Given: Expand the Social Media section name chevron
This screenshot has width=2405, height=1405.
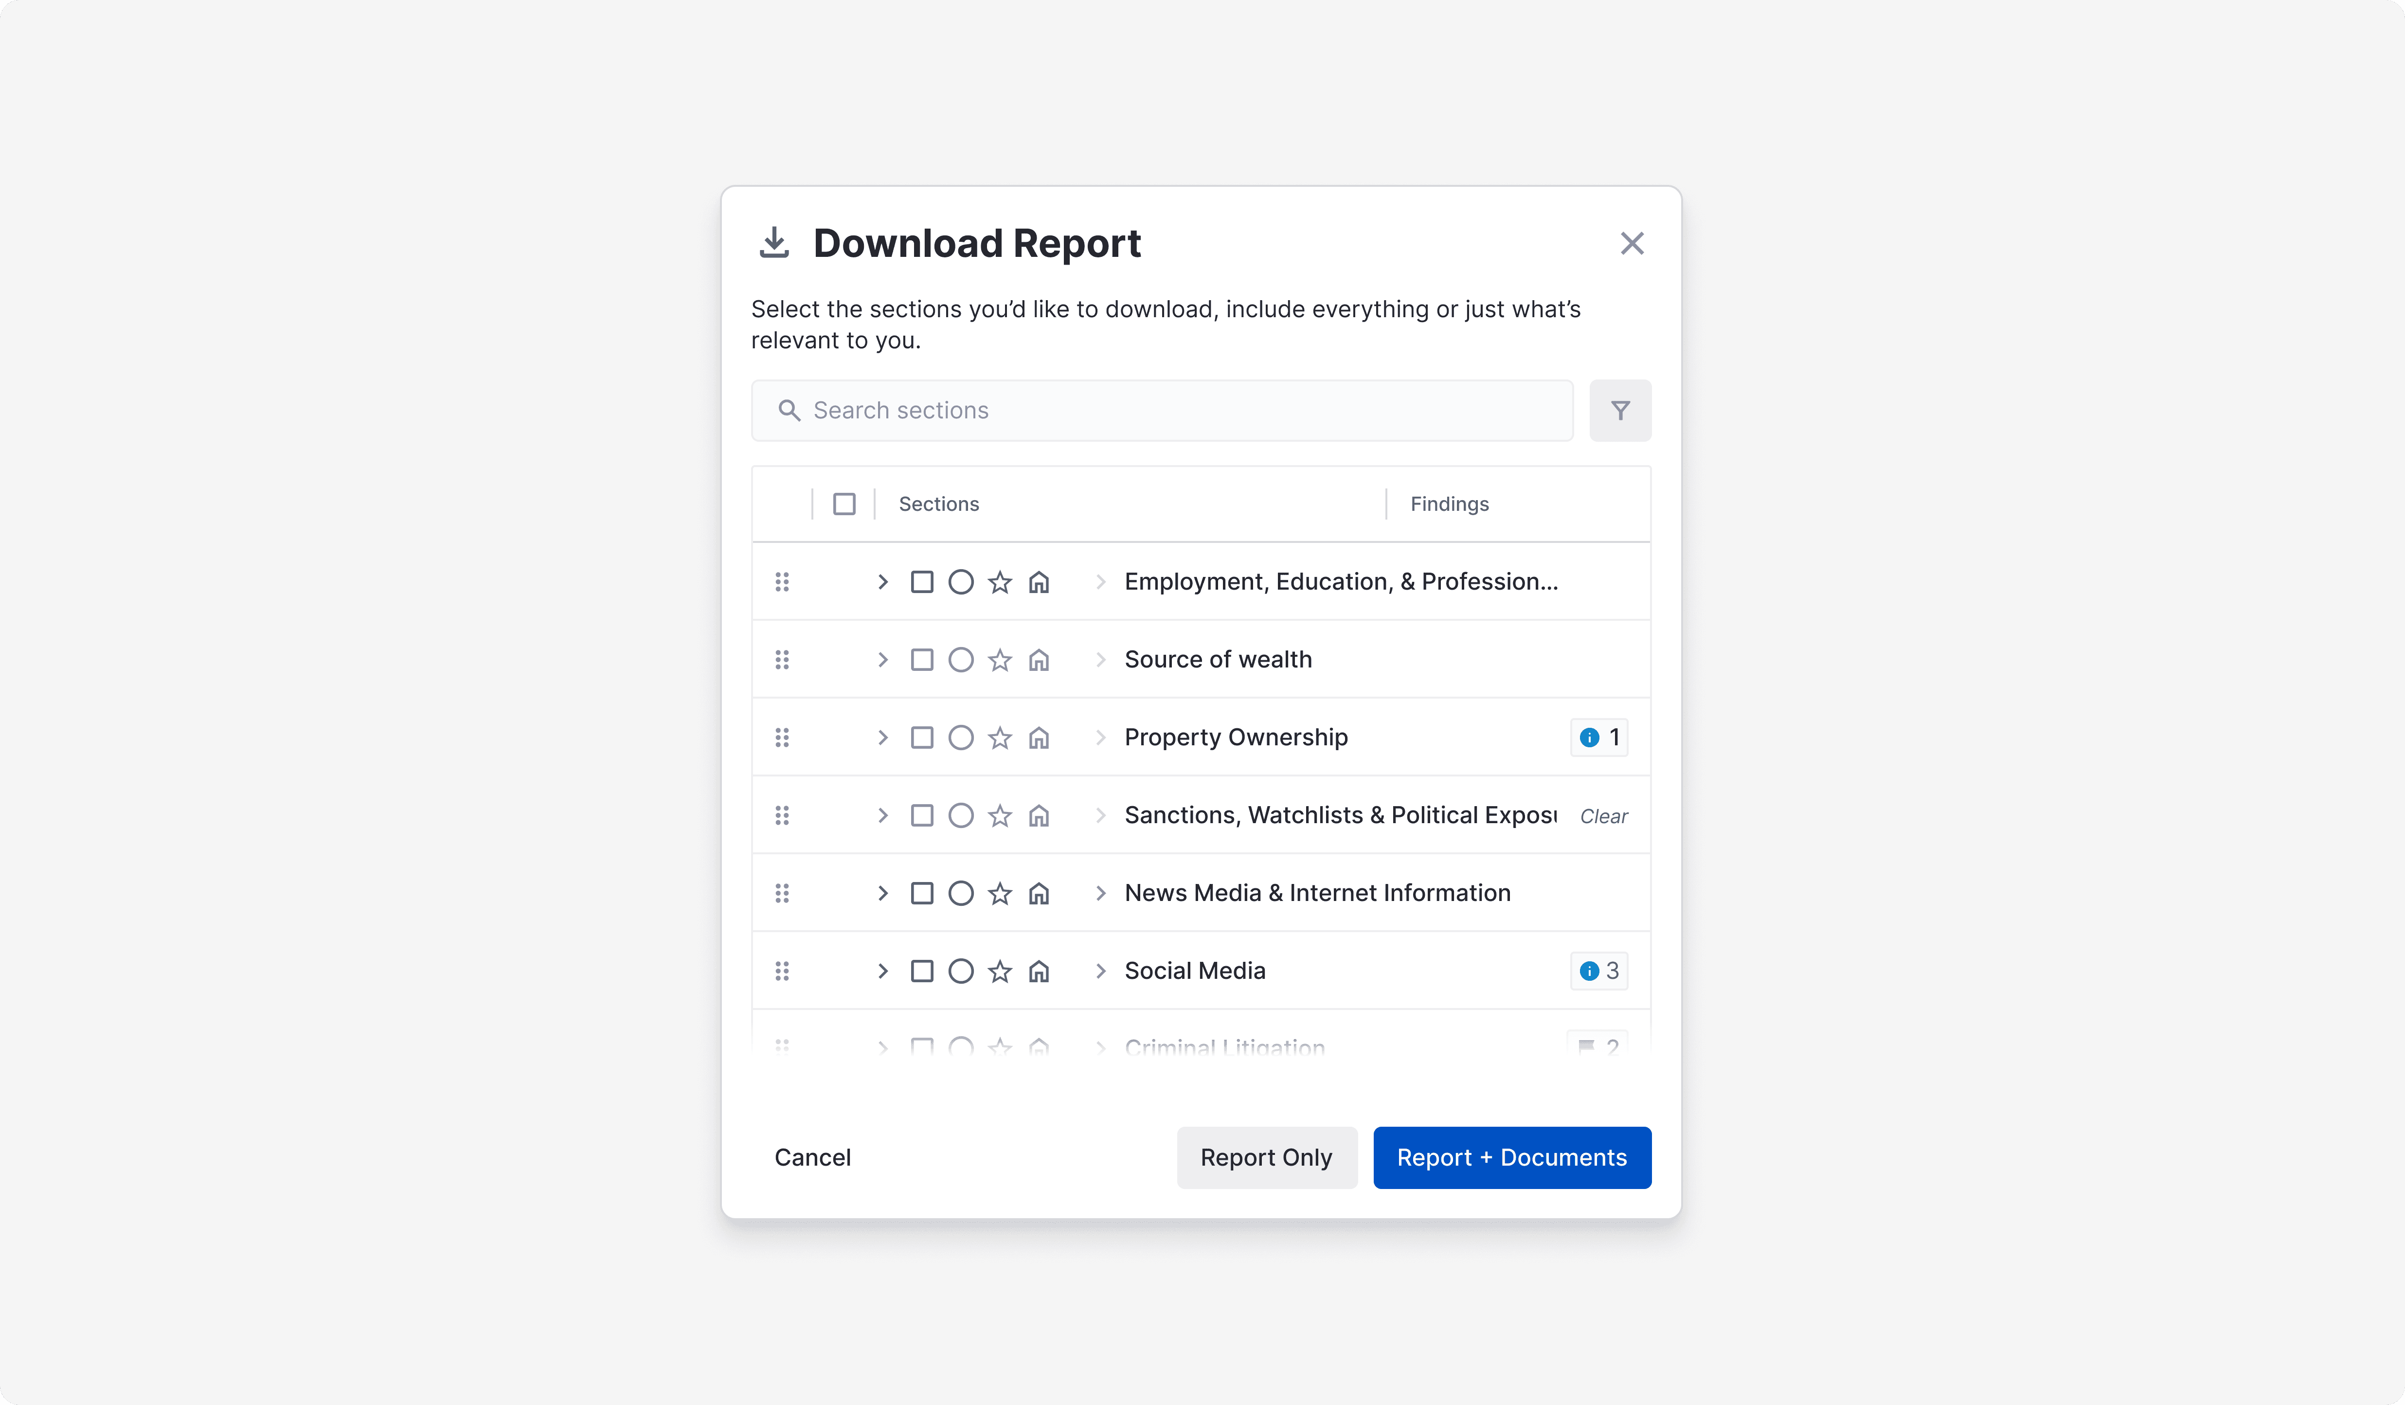Looking at the screenshot, I should pos(1100,971).
